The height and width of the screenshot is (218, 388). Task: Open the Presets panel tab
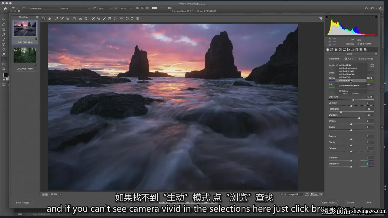click(x=361, y=50)
